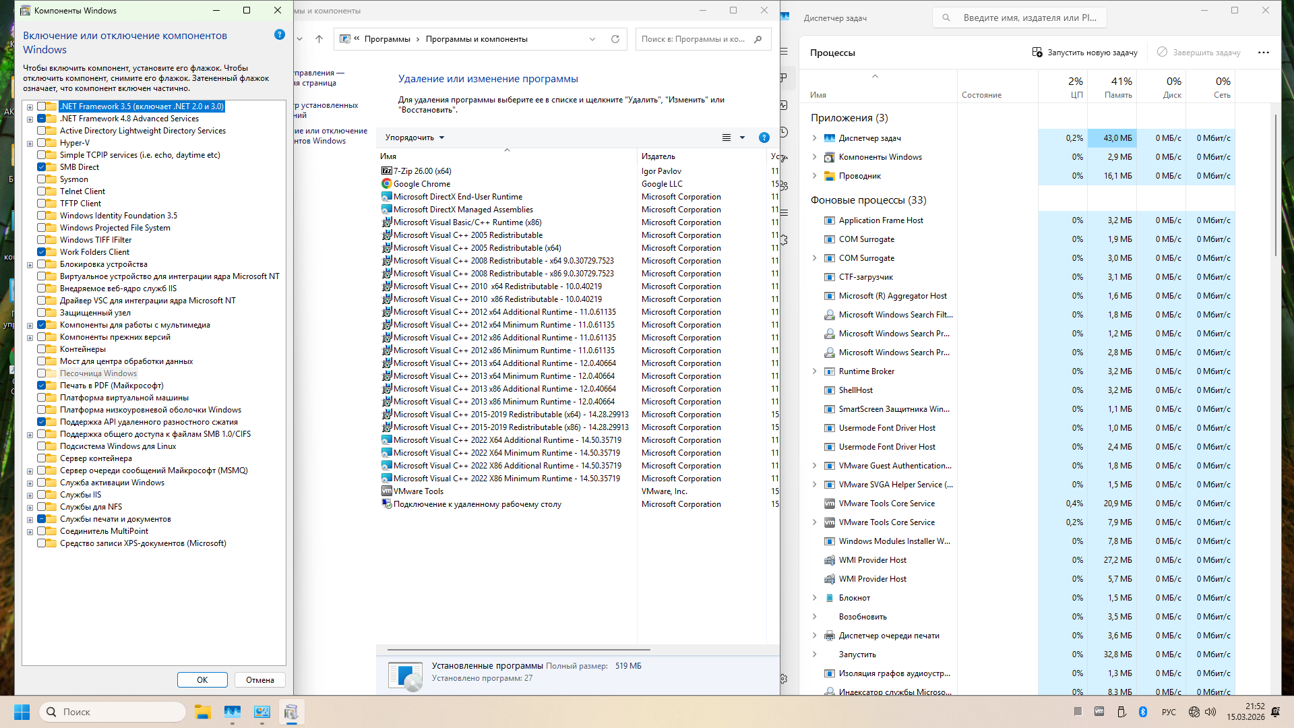The width and height of the screenshot is (1294, 728).
Task: Click Издатель column header
Action: pyautogui.click(x=658, y=156)
